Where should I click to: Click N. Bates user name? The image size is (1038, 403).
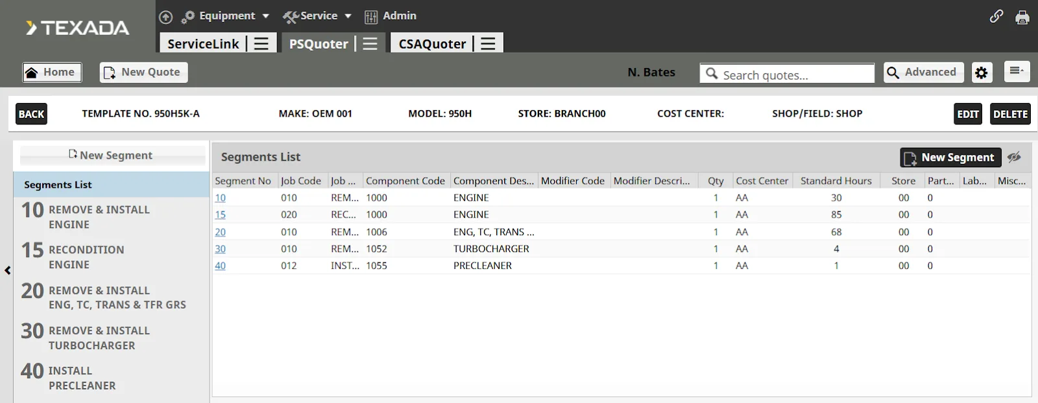click(x=651, y=73)
